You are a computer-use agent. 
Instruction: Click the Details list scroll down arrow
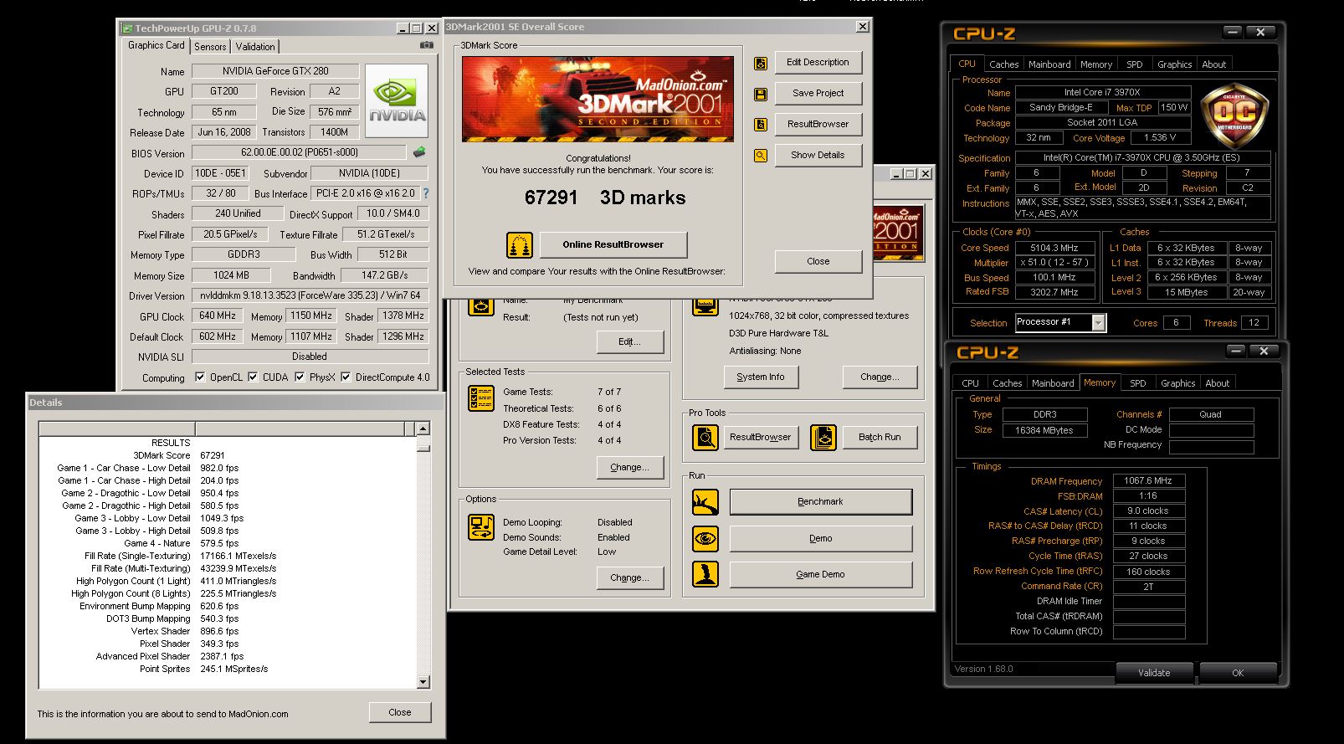click(423, 681)
